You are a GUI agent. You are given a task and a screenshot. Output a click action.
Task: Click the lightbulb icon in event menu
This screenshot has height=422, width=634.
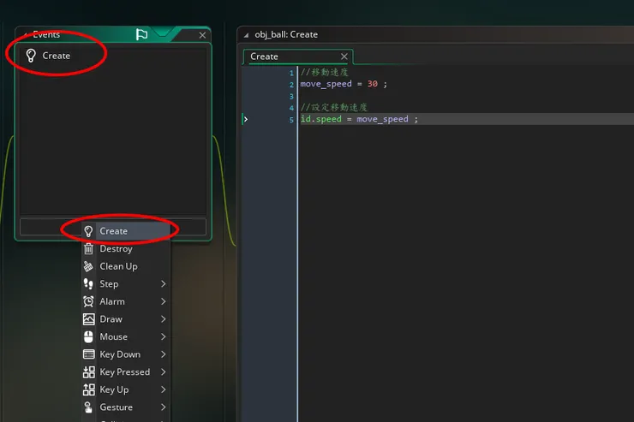pyautogui.click(x=88, y=231)
